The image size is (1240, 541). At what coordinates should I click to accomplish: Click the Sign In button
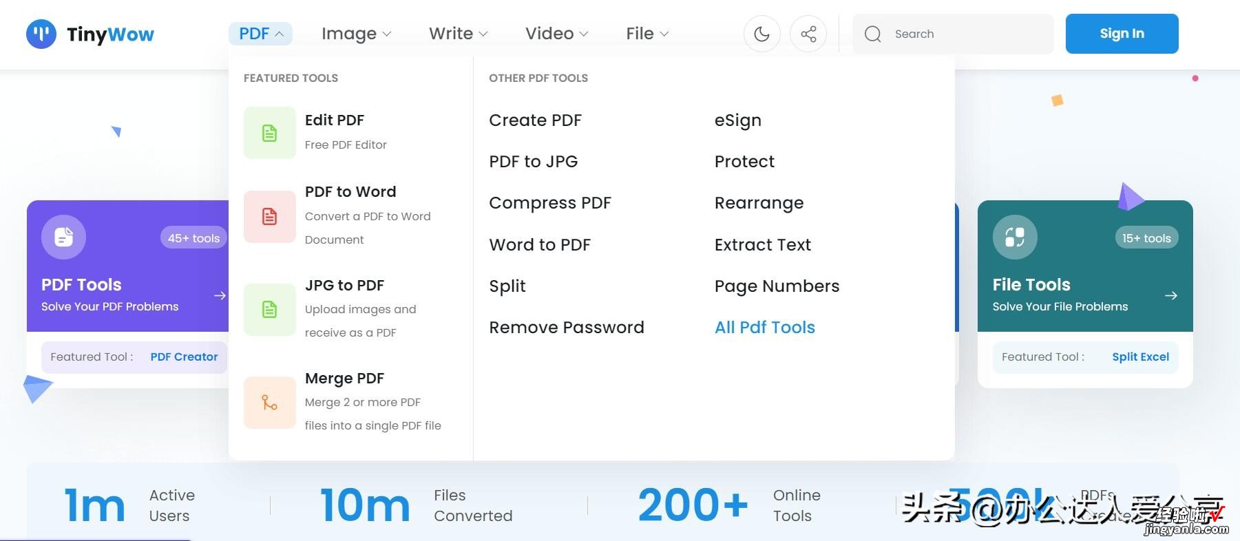[x=1122, y=34]
